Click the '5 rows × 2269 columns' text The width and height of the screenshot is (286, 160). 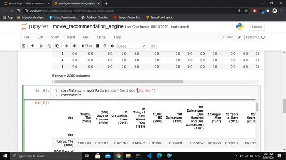(x=71, y=76)
